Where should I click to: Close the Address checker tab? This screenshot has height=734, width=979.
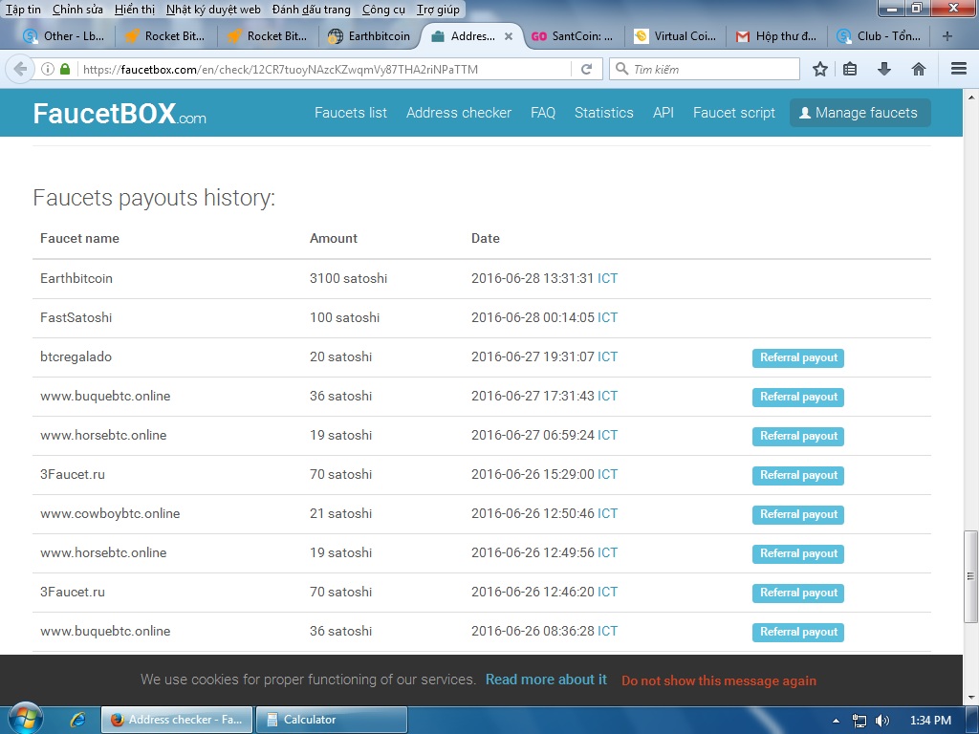509,36
